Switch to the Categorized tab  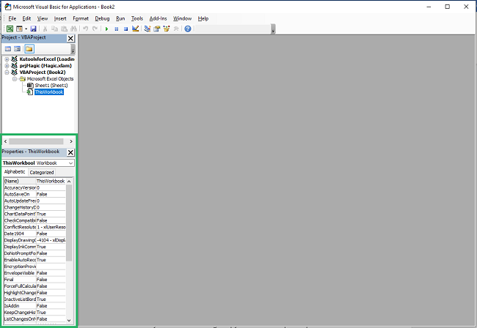pyautogui.click(x=41, y=172)
